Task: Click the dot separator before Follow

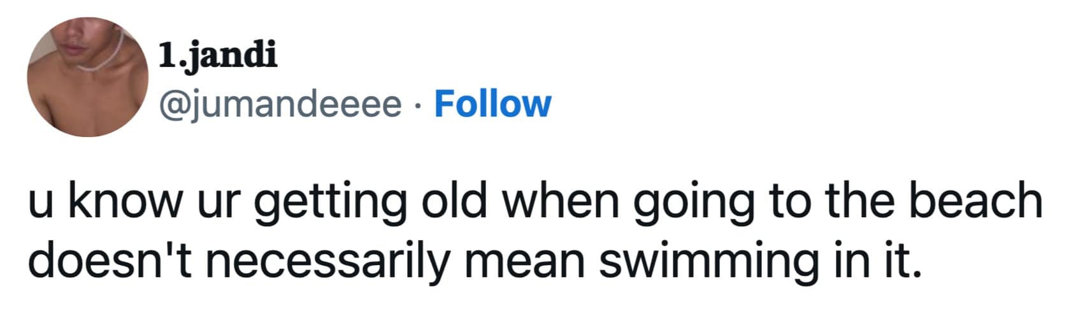Action: [418, 105]
